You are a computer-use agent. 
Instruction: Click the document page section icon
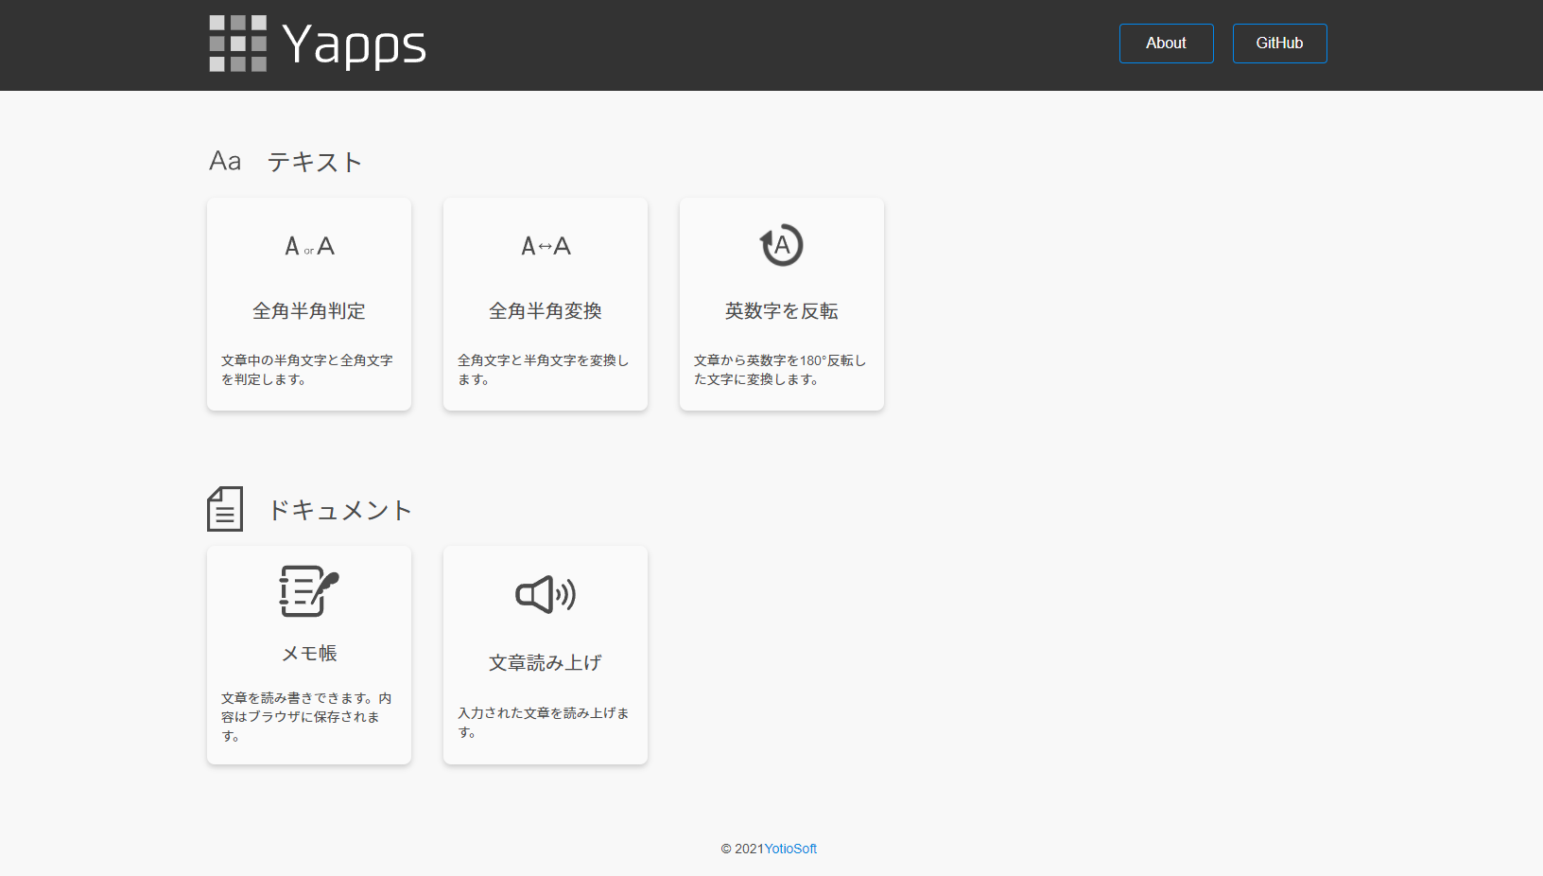coord(225,509)
